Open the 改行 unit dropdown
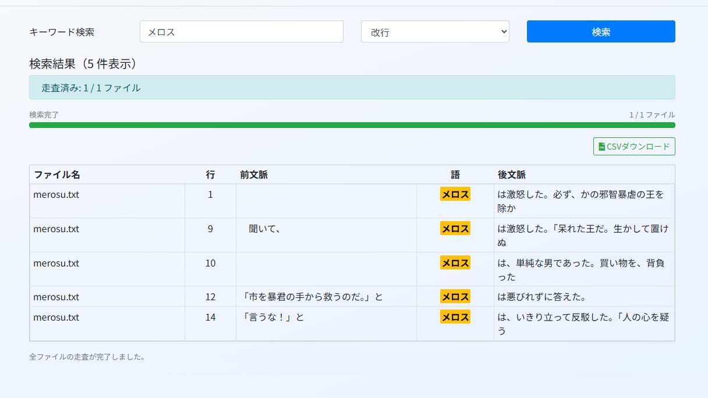This screenshot has height=398, width=708. tap(435, 31)
